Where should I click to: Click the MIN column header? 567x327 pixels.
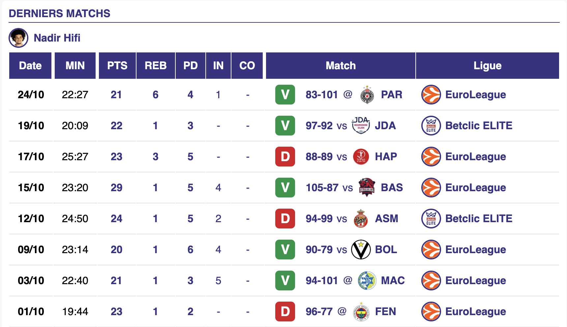(75, 66)
